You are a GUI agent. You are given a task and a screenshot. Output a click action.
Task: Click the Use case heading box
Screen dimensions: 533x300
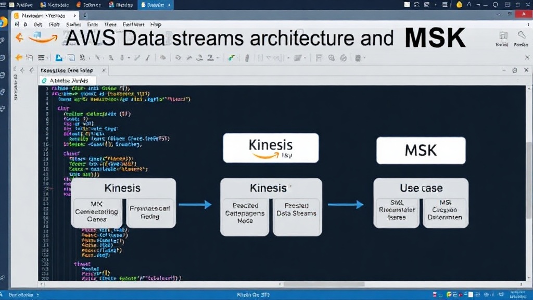click(x=421, y=187)
